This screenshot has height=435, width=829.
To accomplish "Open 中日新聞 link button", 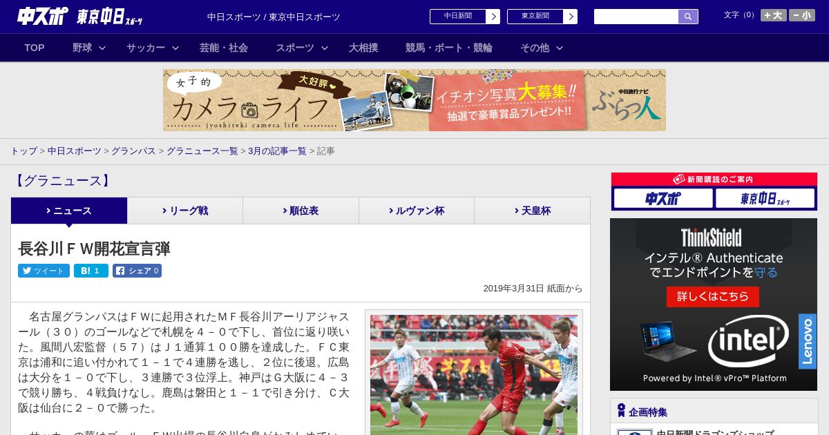I will [x=458, y=17].
